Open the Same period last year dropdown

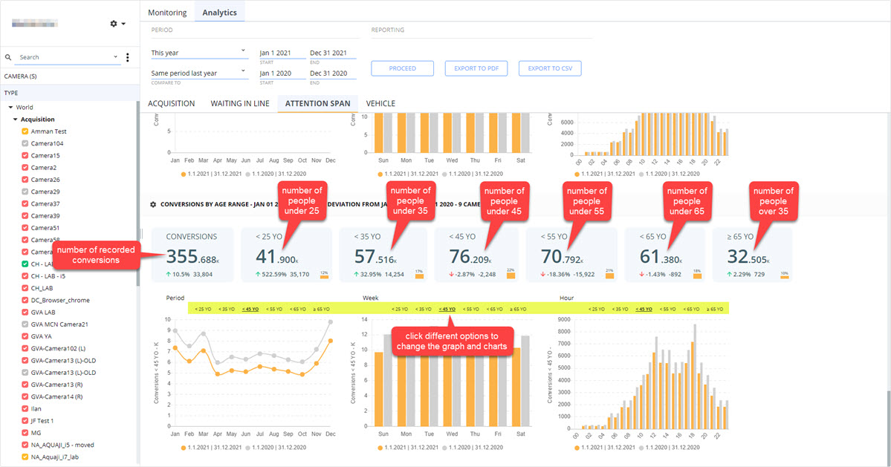(x=199, y=74)
